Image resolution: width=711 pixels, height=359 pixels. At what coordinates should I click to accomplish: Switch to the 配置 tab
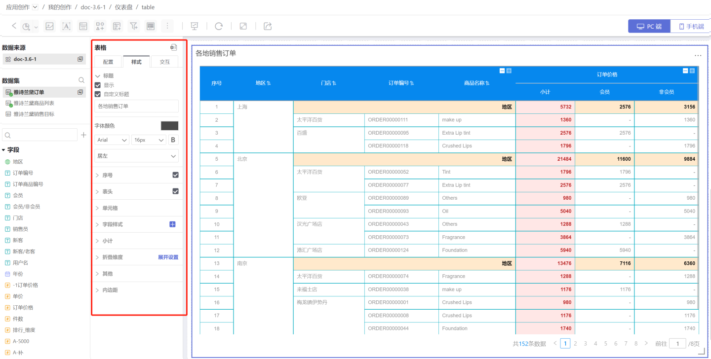pos(108,62)
